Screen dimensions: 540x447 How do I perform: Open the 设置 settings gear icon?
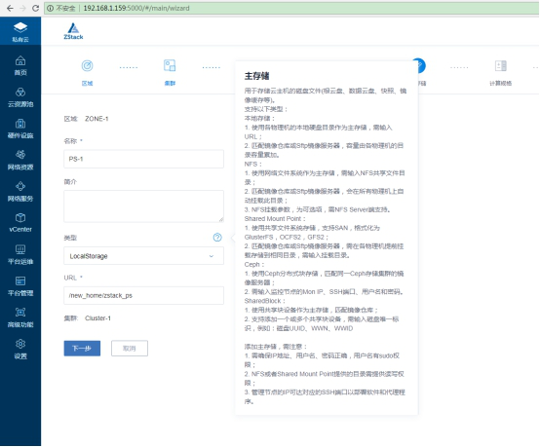[20, 344]
